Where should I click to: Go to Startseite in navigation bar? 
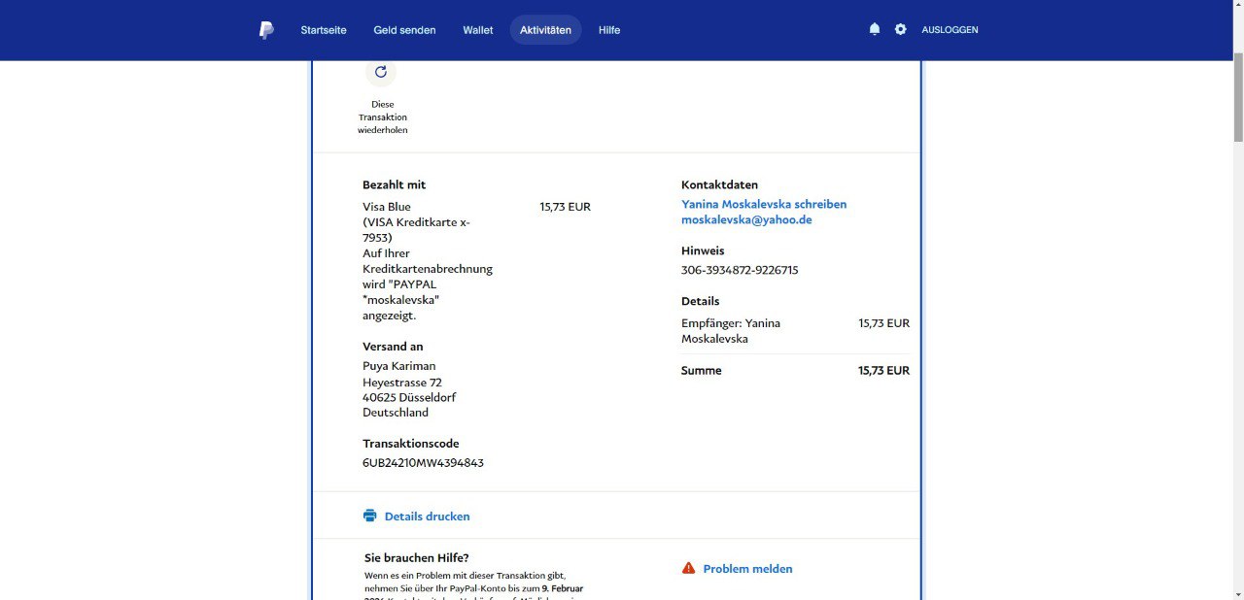click(x=324, y=30)
